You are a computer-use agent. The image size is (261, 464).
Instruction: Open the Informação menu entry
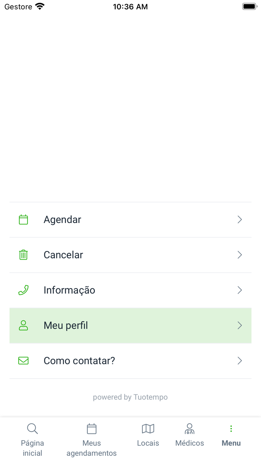tap(69, 290)
